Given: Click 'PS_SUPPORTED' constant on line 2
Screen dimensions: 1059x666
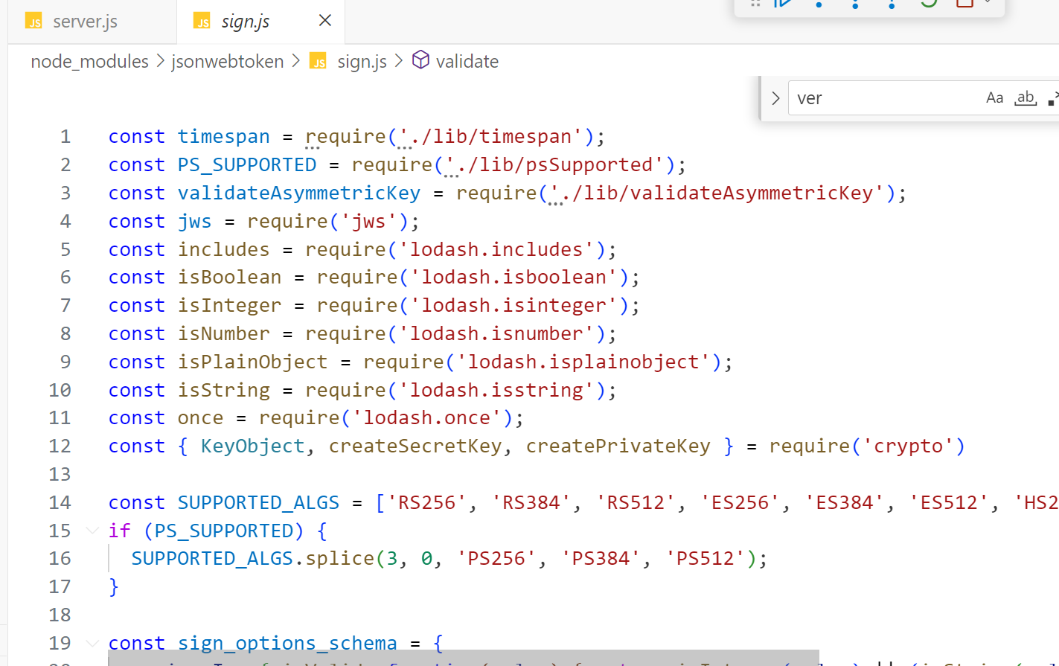Looking at the screenshot, I should click(x=247, y=165).
